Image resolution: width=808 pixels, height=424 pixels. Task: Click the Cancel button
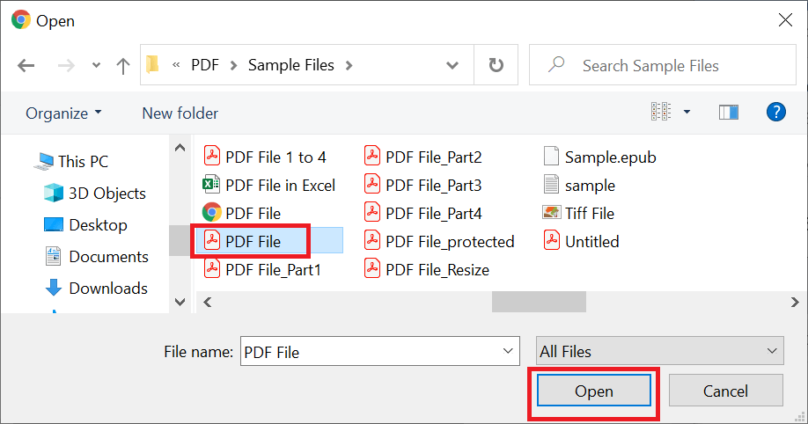(725, 391)
